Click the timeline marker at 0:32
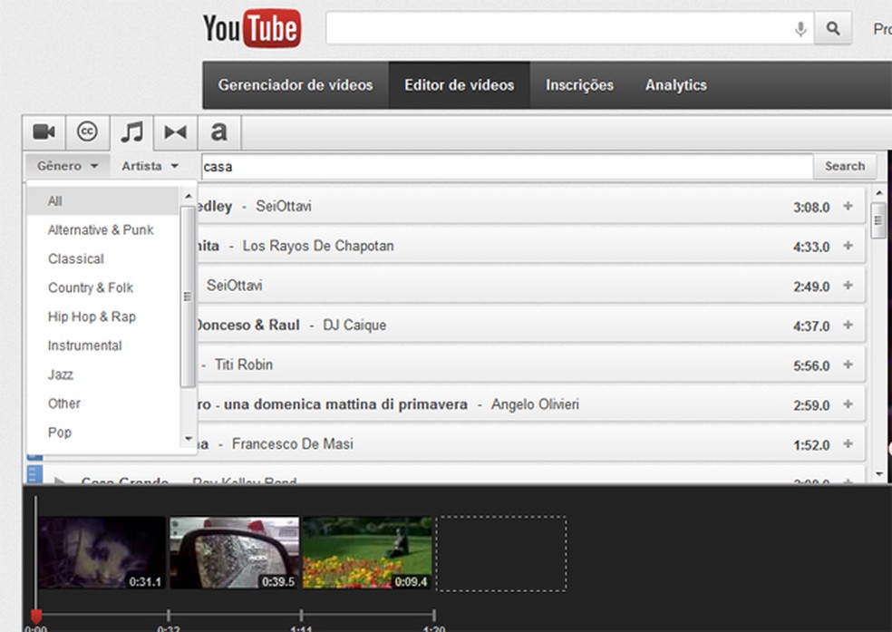This screenshot has height=632, width=892. [x=169, y=615]
